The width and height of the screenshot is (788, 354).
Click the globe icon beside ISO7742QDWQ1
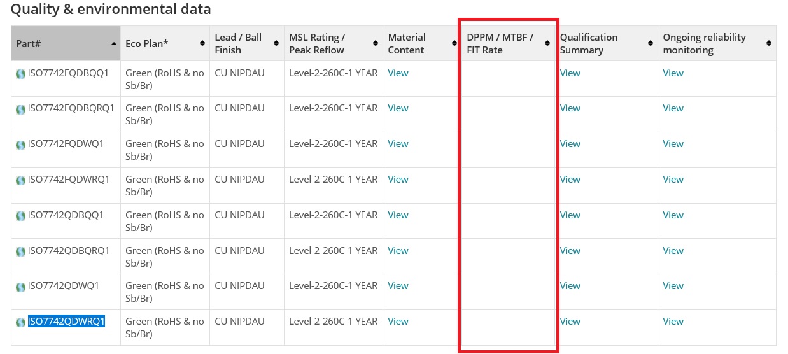tap(21, 287)
